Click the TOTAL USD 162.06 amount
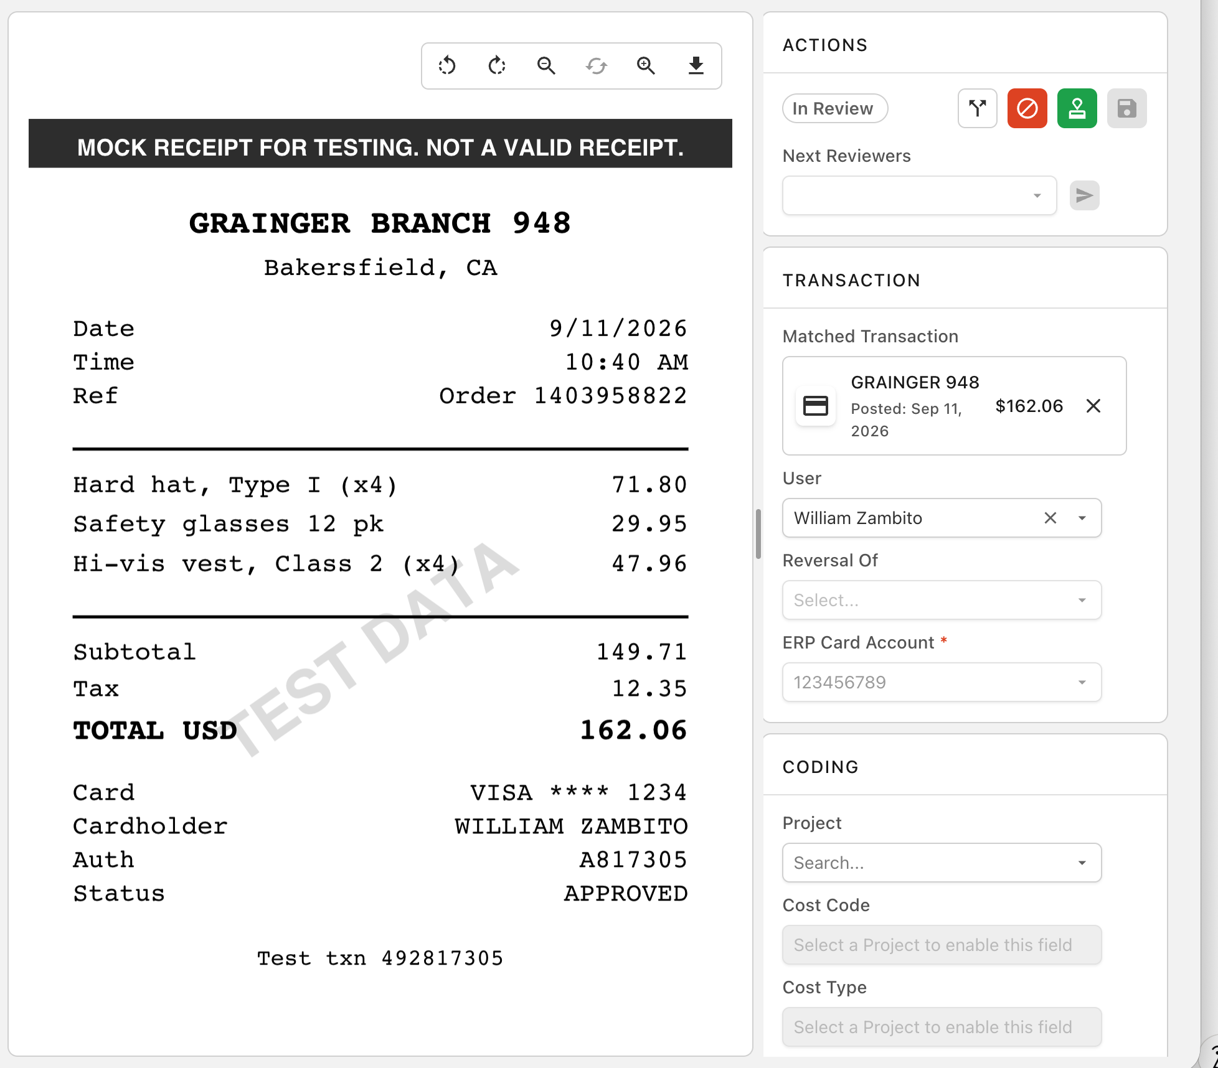Viewport: 1218px width, 1068px height. pos(634,730)
